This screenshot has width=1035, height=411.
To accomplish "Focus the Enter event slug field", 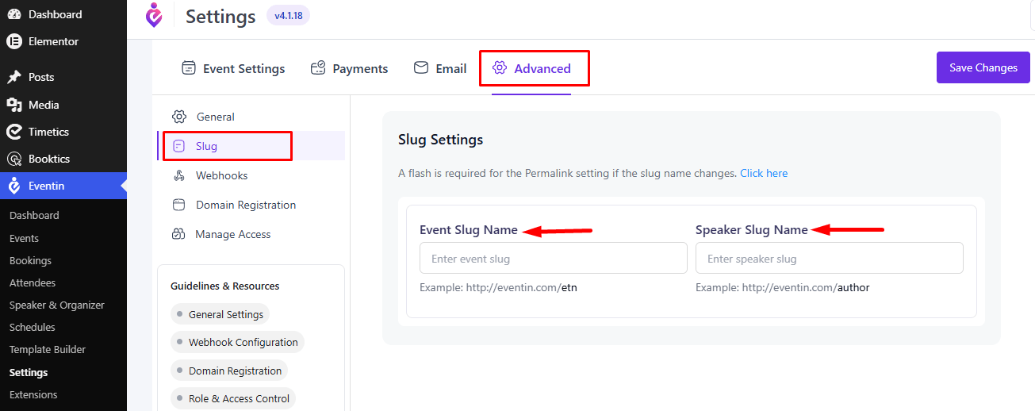I will point(554,259).
